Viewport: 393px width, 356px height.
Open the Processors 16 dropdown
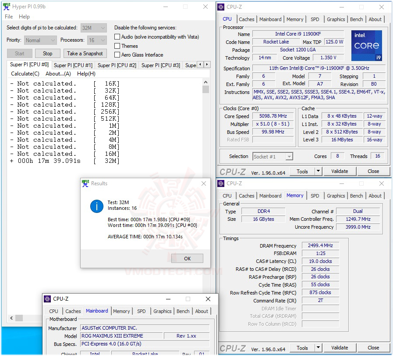(97, 40)
